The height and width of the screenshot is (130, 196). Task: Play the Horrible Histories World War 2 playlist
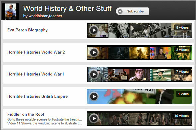[94, 52]
